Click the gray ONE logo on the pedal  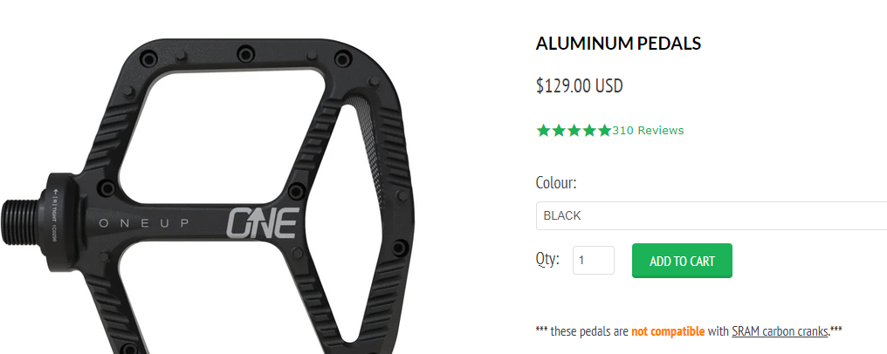tap(262, 223)
